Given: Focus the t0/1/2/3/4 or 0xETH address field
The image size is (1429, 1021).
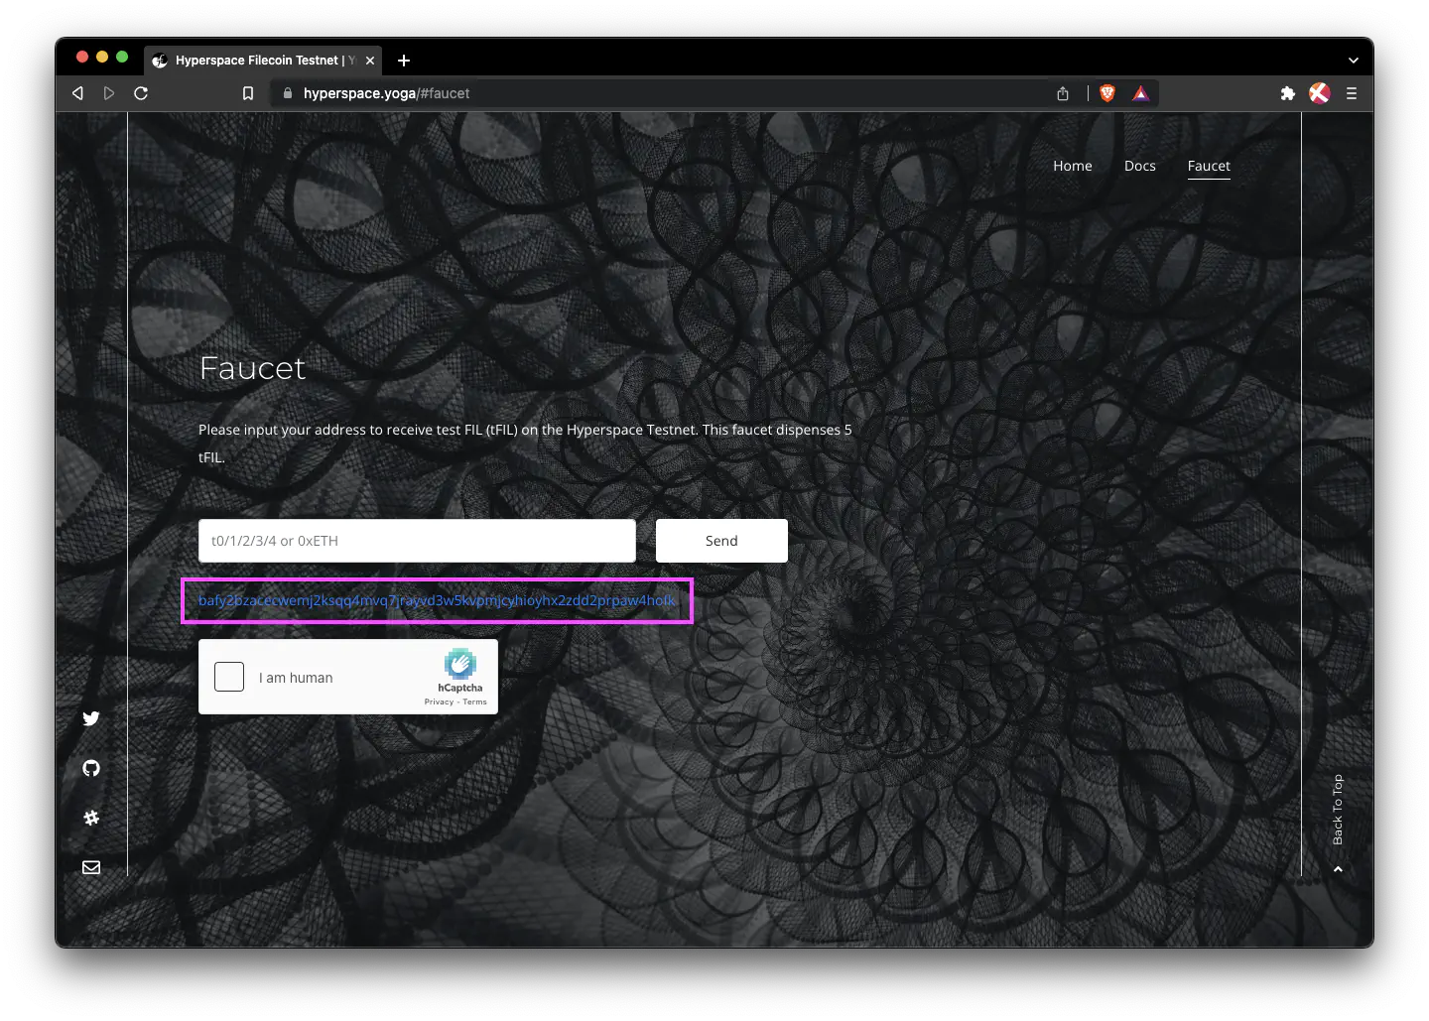Looking at the screenshot, I should (x=417, y=541).
